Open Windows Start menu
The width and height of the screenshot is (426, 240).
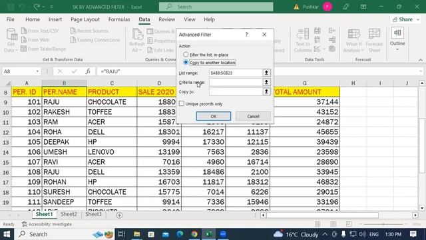[x=7, y=234]
